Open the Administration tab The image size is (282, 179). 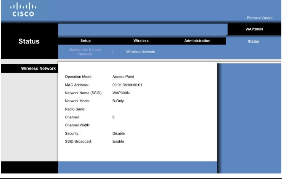(197, 41)
